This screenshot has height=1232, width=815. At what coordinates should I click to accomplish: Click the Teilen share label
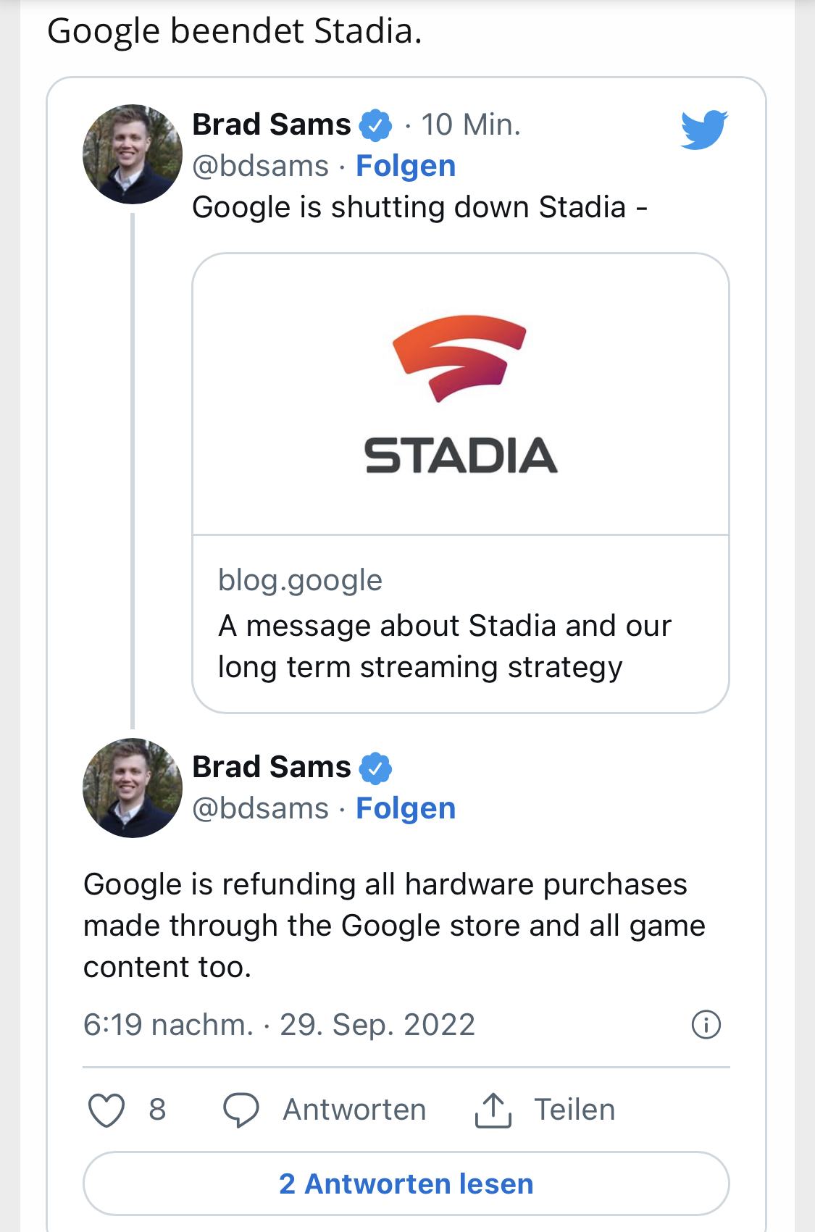[x=574, y=1110]
